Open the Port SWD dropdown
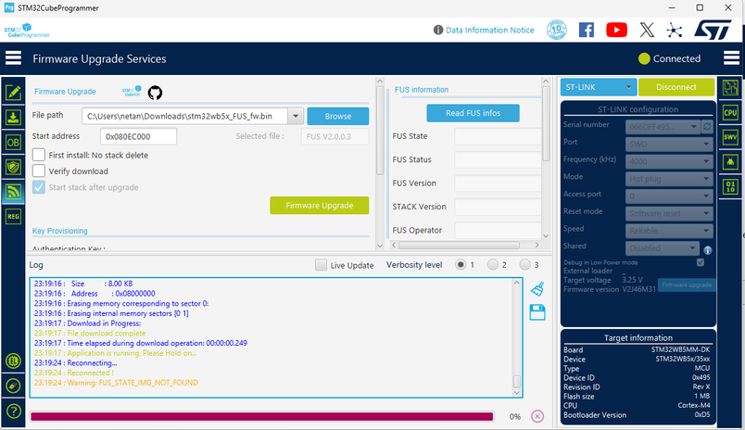The height and width of the screenshot is (430, 745). click(669, 144)
